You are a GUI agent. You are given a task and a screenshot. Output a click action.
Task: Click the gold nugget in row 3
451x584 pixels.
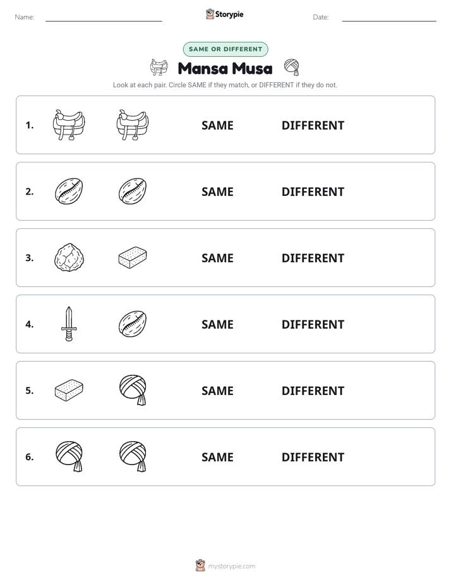[x=69, y=257]
